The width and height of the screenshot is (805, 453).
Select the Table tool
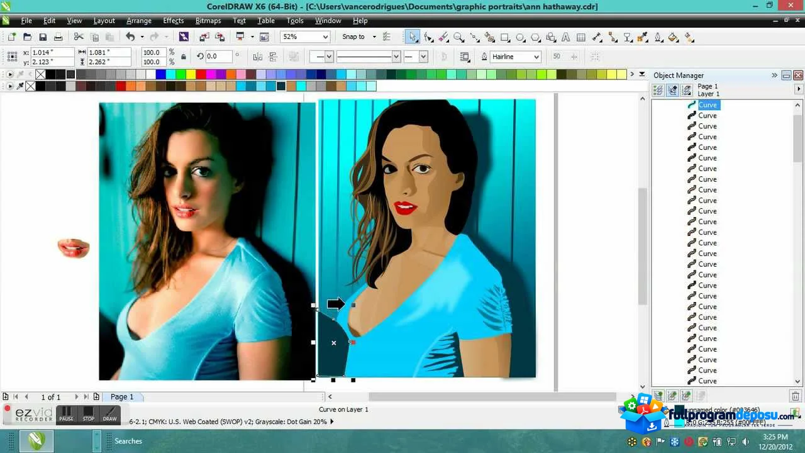[581, 37]
